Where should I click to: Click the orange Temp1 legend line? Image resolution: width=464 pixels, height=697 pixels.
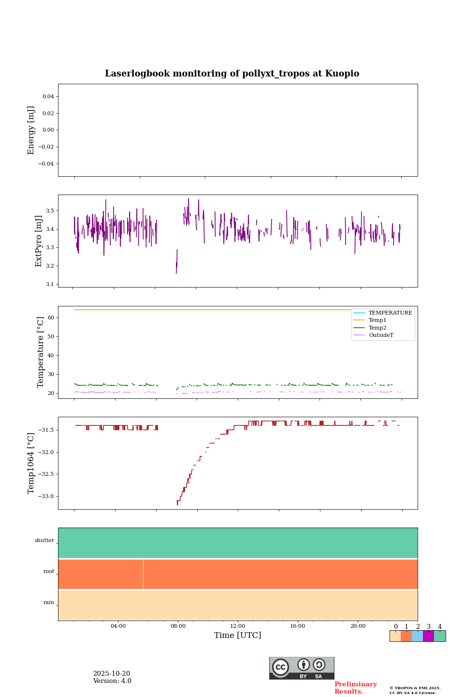pyautogui.click(x=360, y=320)
